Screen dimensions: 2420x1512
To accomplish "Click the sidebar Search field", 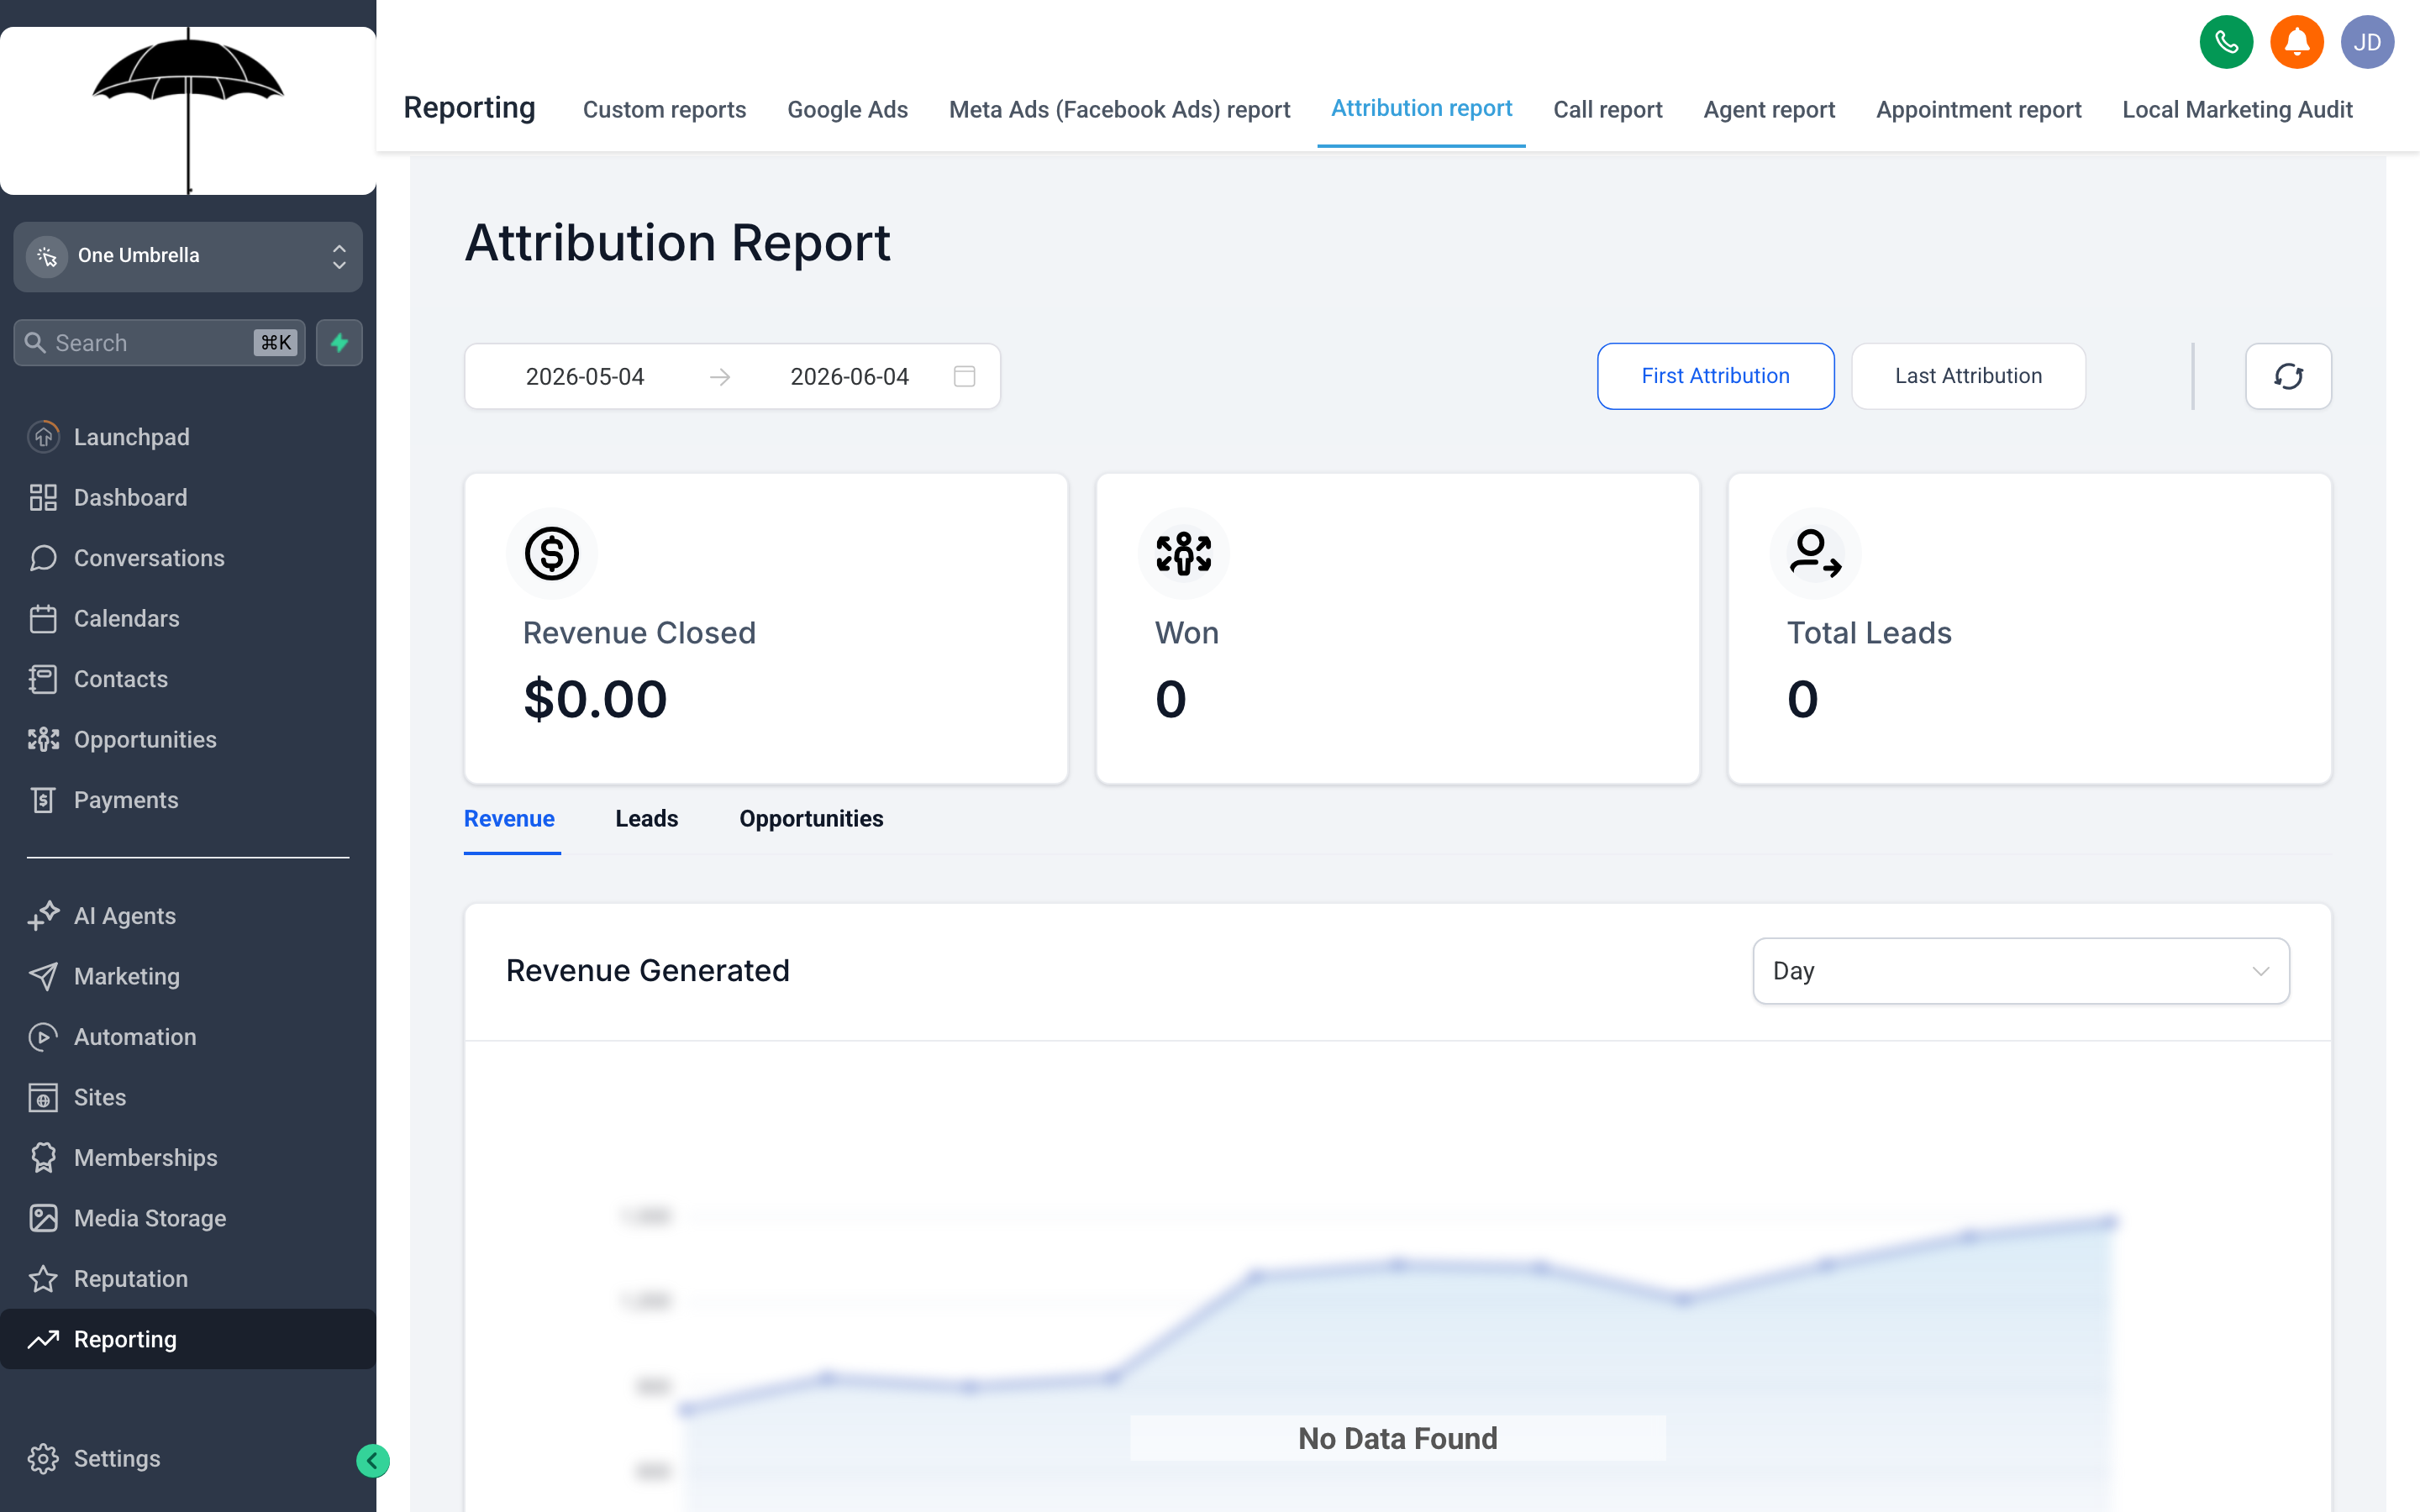I will (160, 343).
